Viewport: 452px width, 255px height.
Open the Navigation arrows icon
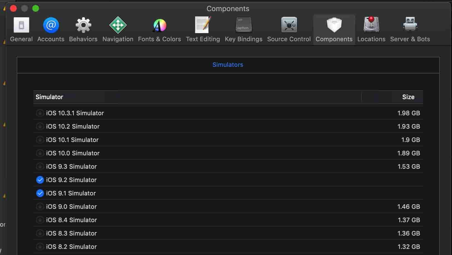coord(118,25)
